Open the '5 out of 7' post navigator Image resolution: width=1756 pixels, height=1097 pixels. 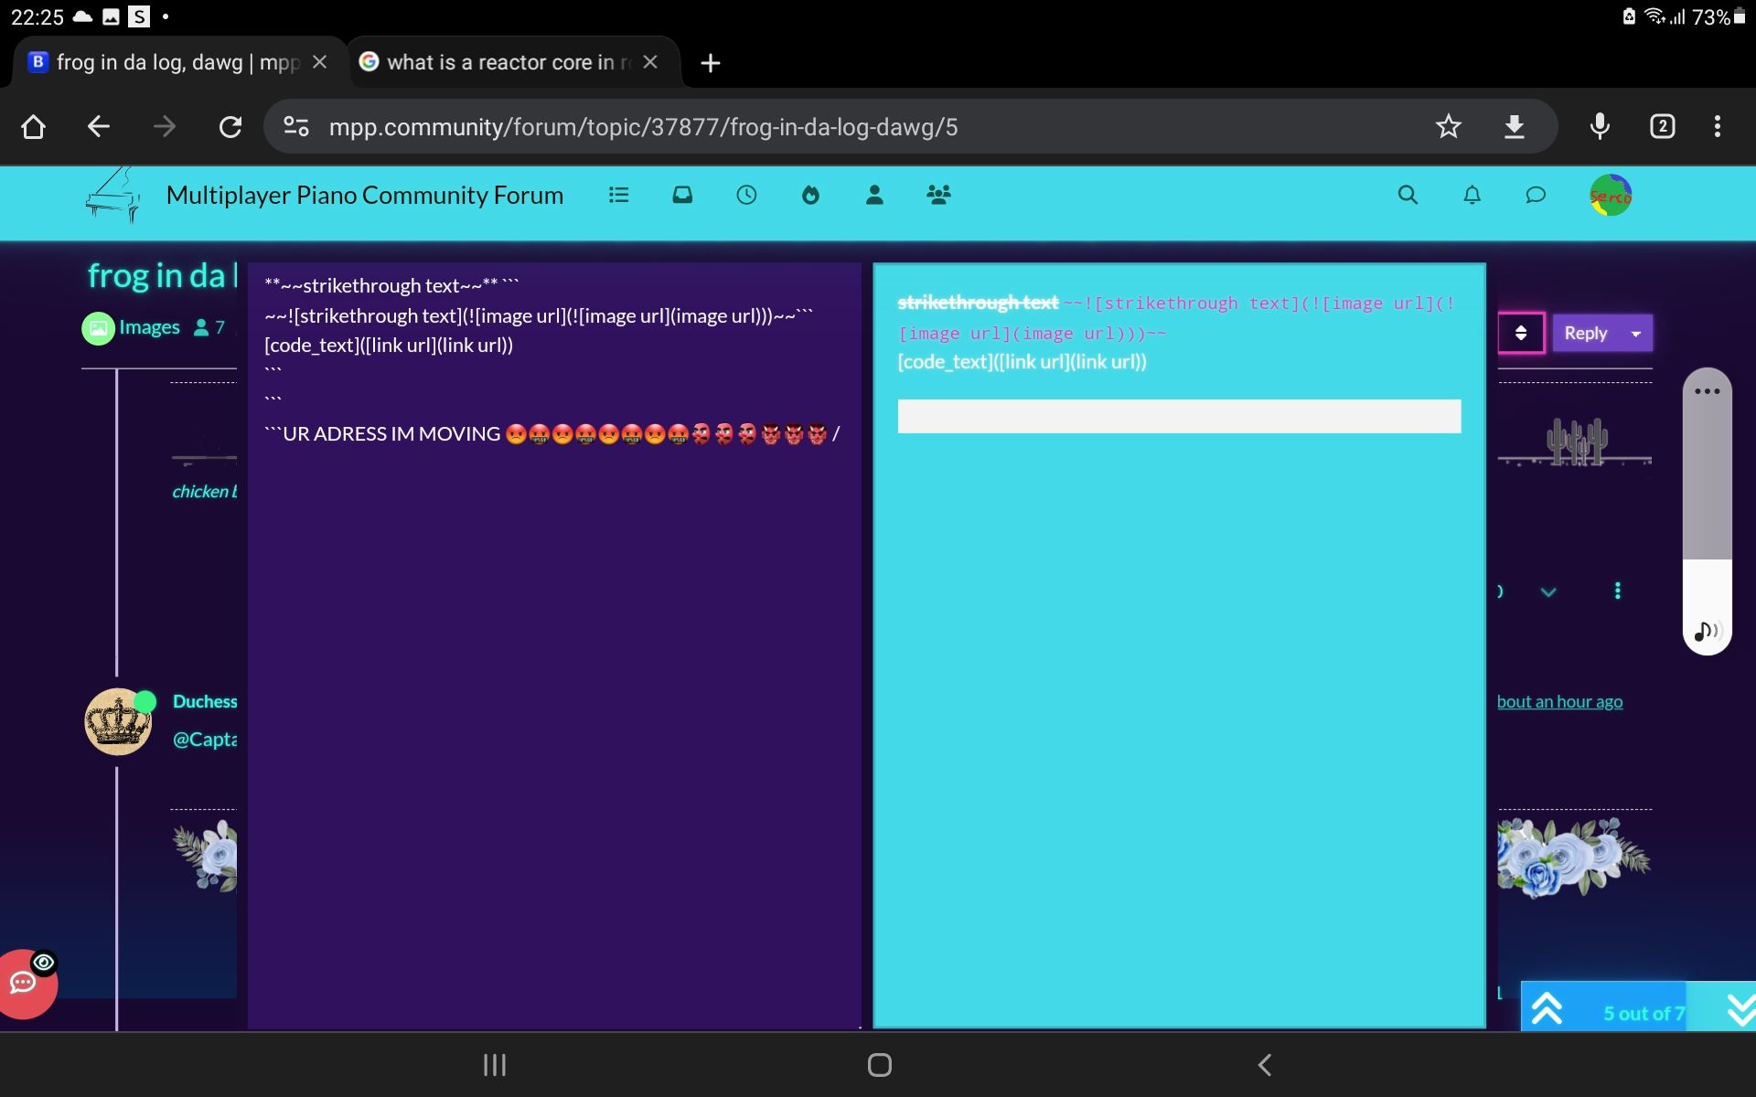tap(1644, 1013)
